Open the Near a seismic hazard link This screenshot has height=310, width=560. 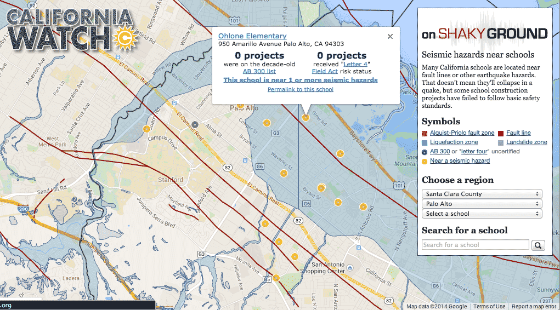point(460,160)
